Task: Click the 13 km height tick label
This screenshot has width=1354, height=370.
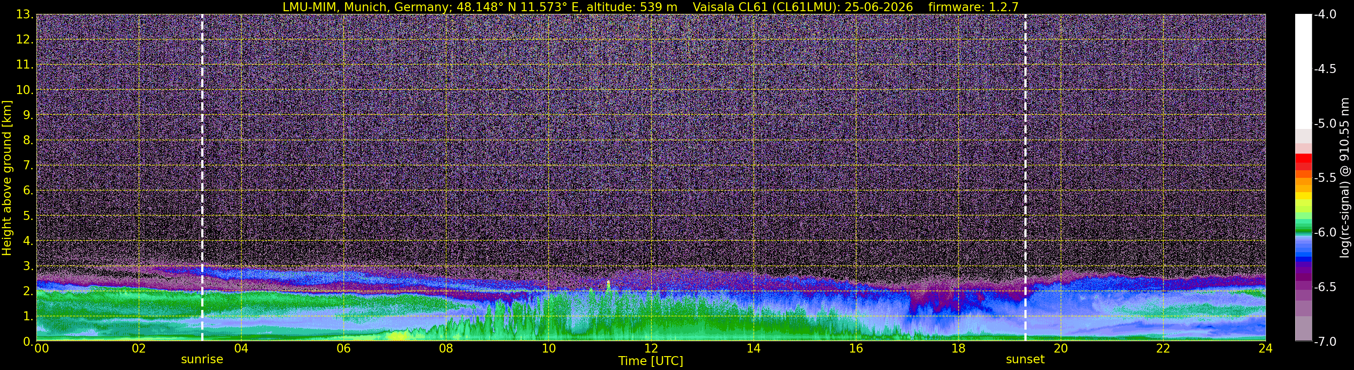Action: pyautogui.click(x=24, y=15)
